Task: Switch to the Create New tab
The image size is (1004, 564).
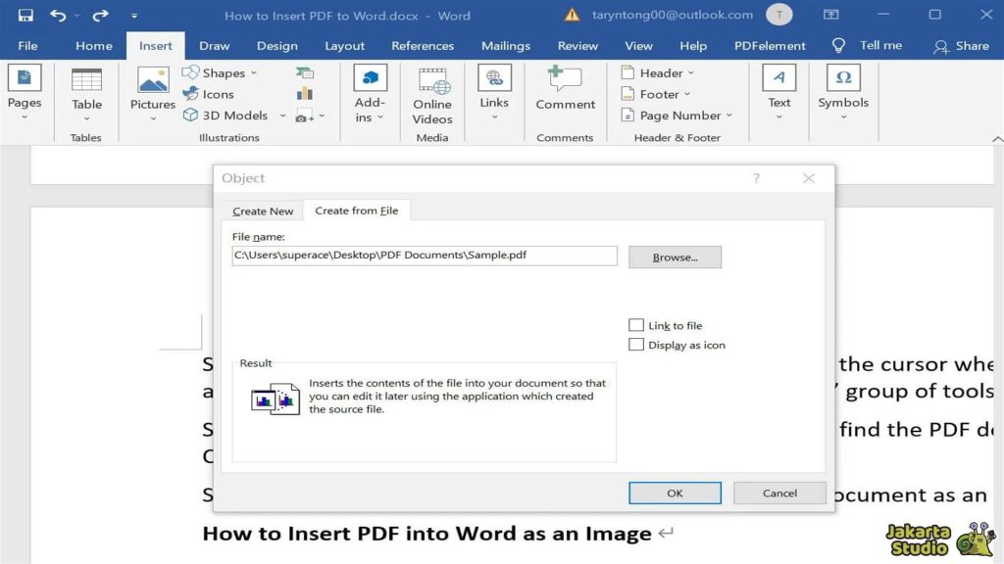Action: coord(262,211)
